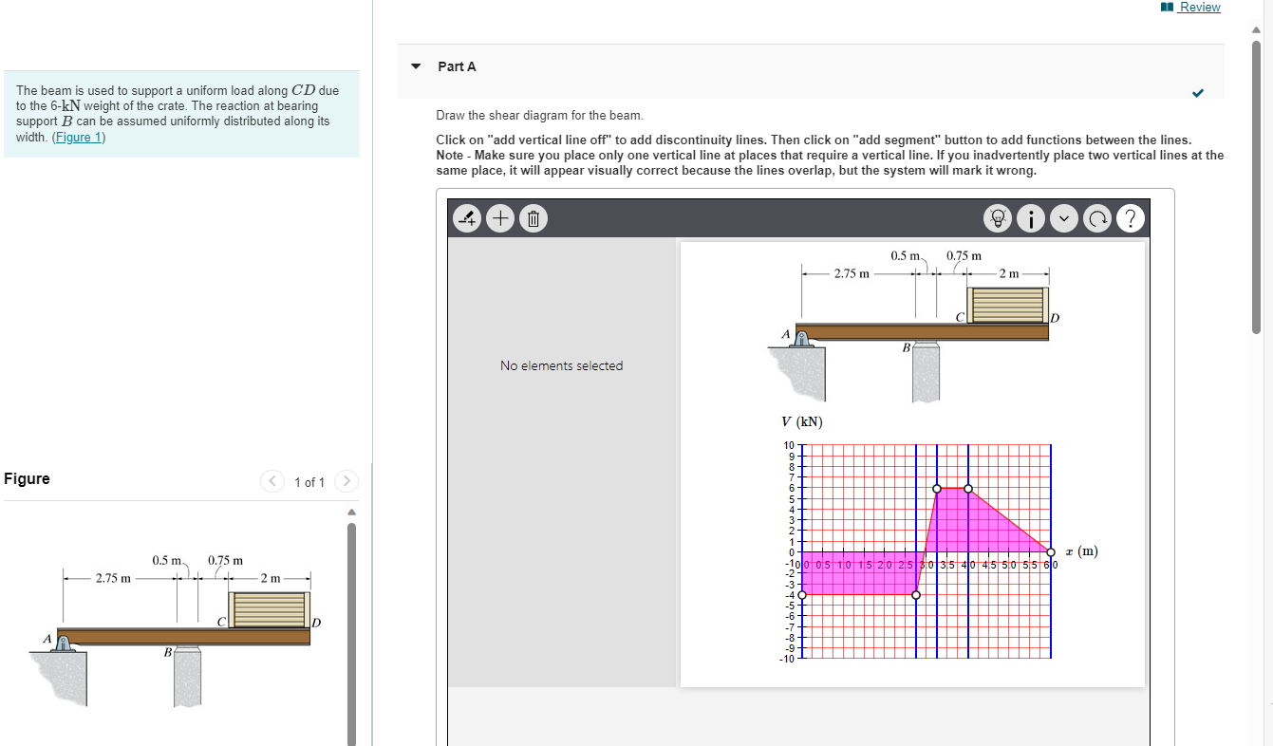
Task: Reset the graph with the circular arrow
Action: pyautogui.click(x=1096, y=219)
